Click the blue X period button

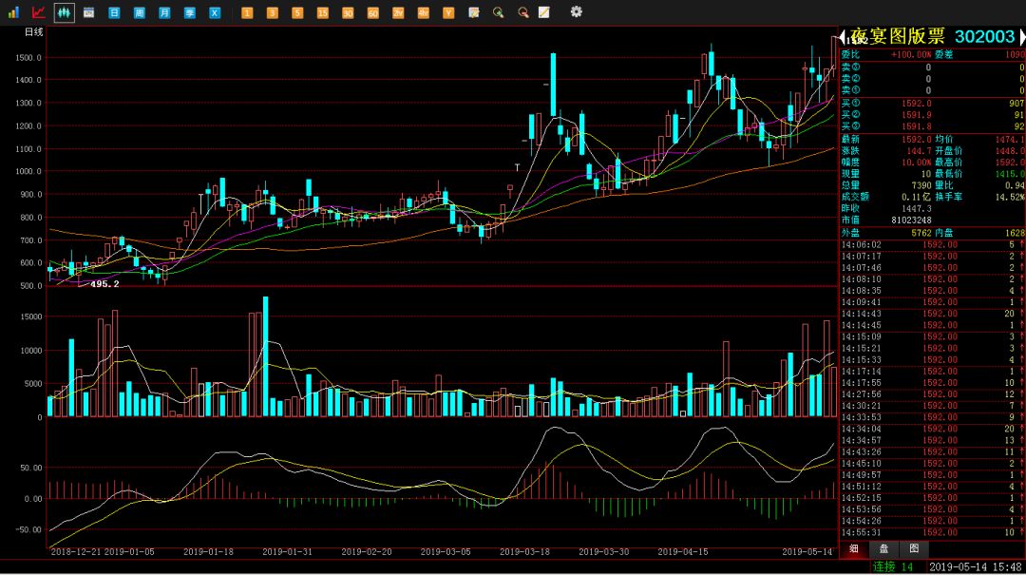tap(215, 12)
